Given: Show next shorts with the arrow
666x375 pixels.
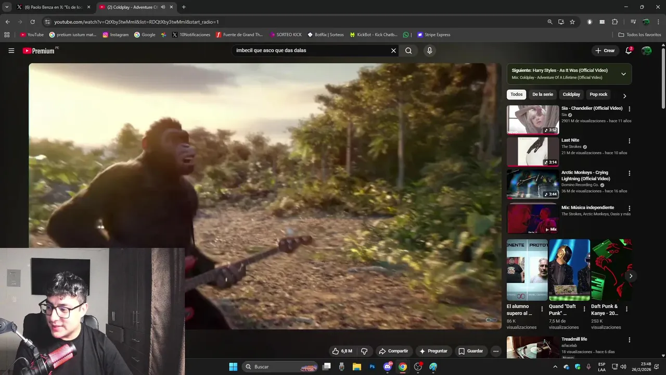Looking at the screenshot, I should click(631, 276).
